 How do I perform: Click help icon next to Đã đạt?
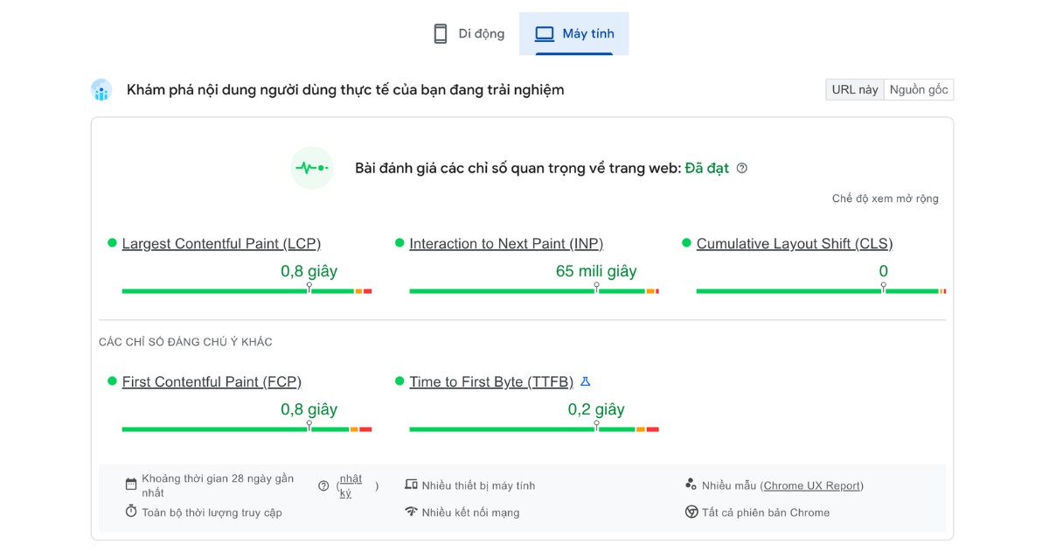pos(742,169)
